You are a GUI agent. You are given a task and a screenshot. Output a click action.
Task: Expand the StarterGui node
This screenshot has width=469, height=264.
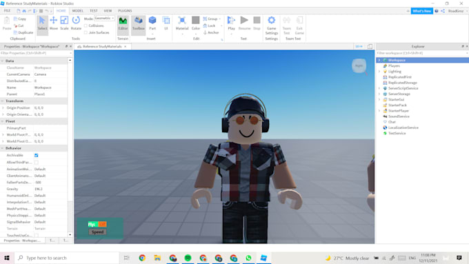(x=379, y=99)
